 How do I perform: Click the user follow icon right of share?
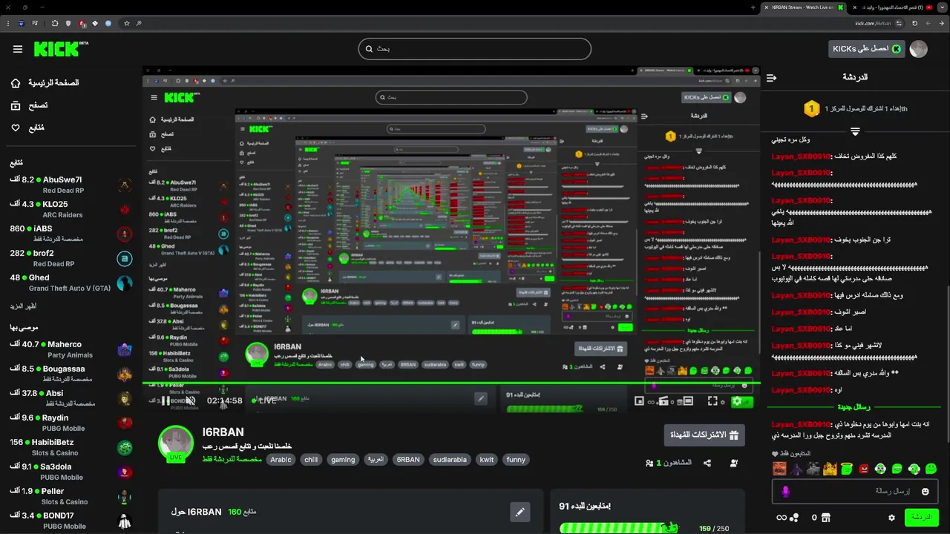point(733,463)
